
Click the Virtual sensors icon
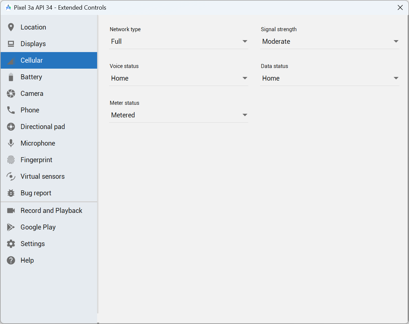tap(11, 176)
